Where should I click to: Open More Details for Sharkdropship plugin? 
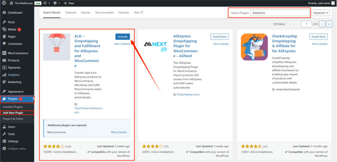[x=320, y=44]
